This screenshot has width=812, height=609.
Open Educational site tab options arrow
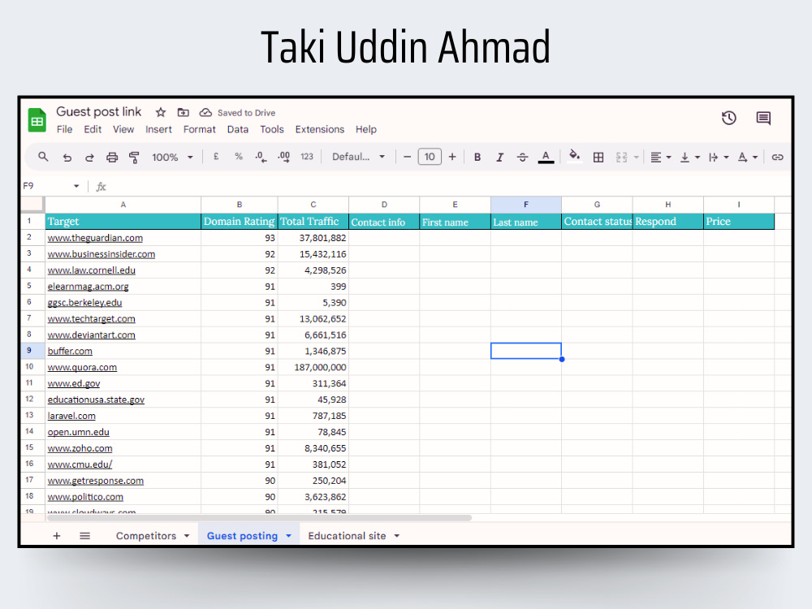tap(397, 536)
